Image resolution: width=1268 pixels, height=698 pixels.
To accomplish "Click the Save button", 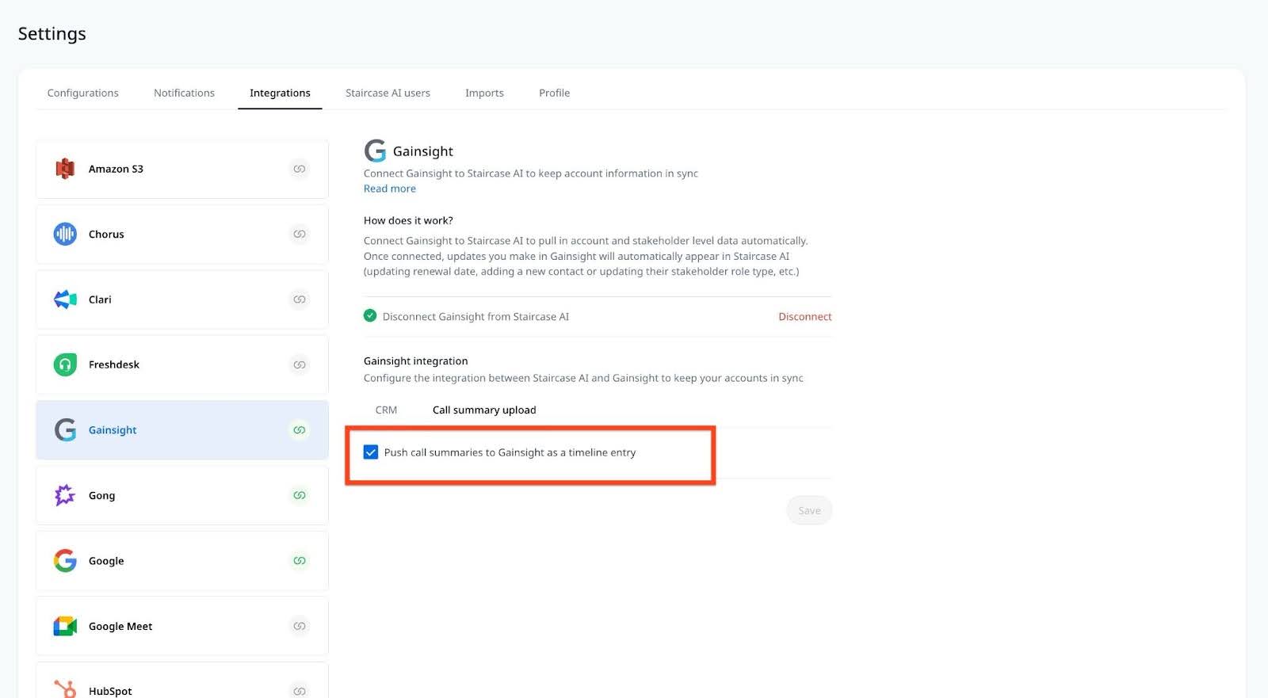I will (x=809, y=510).
